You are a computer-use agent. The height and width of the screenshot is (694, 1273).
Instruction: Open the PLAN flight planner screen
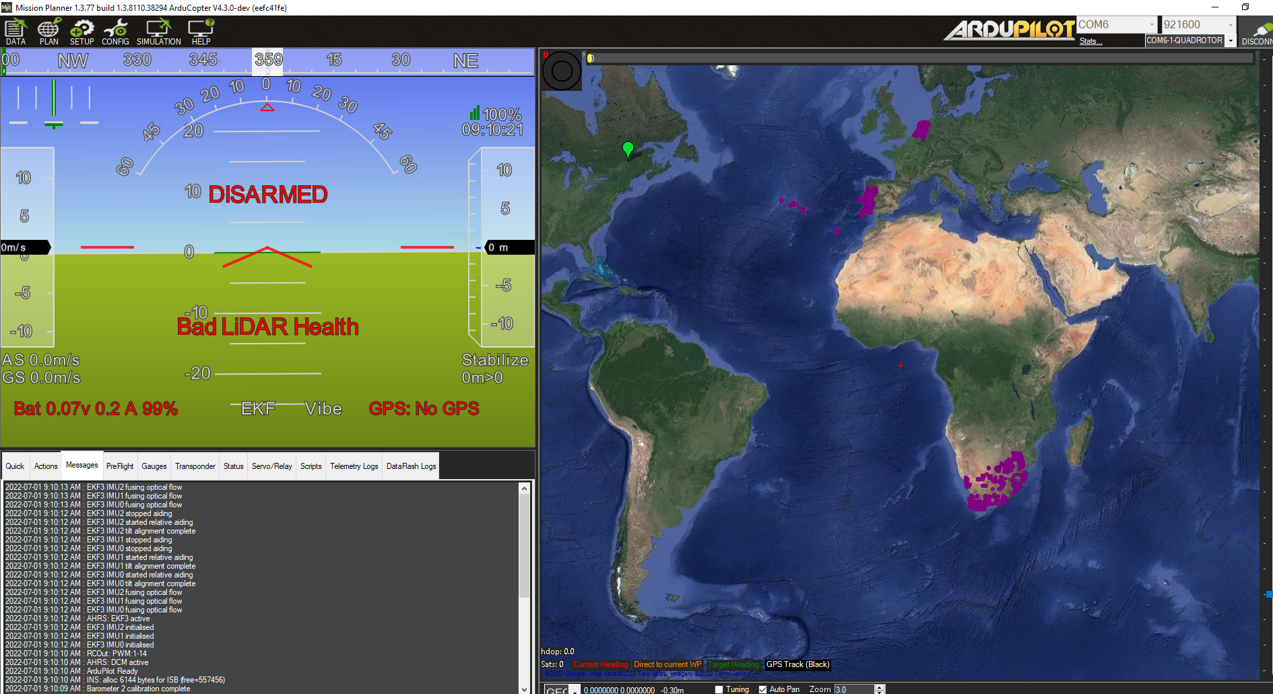(48, 32)
